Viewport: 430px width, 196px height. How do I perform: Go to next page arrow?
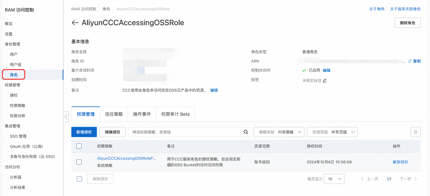416,179
